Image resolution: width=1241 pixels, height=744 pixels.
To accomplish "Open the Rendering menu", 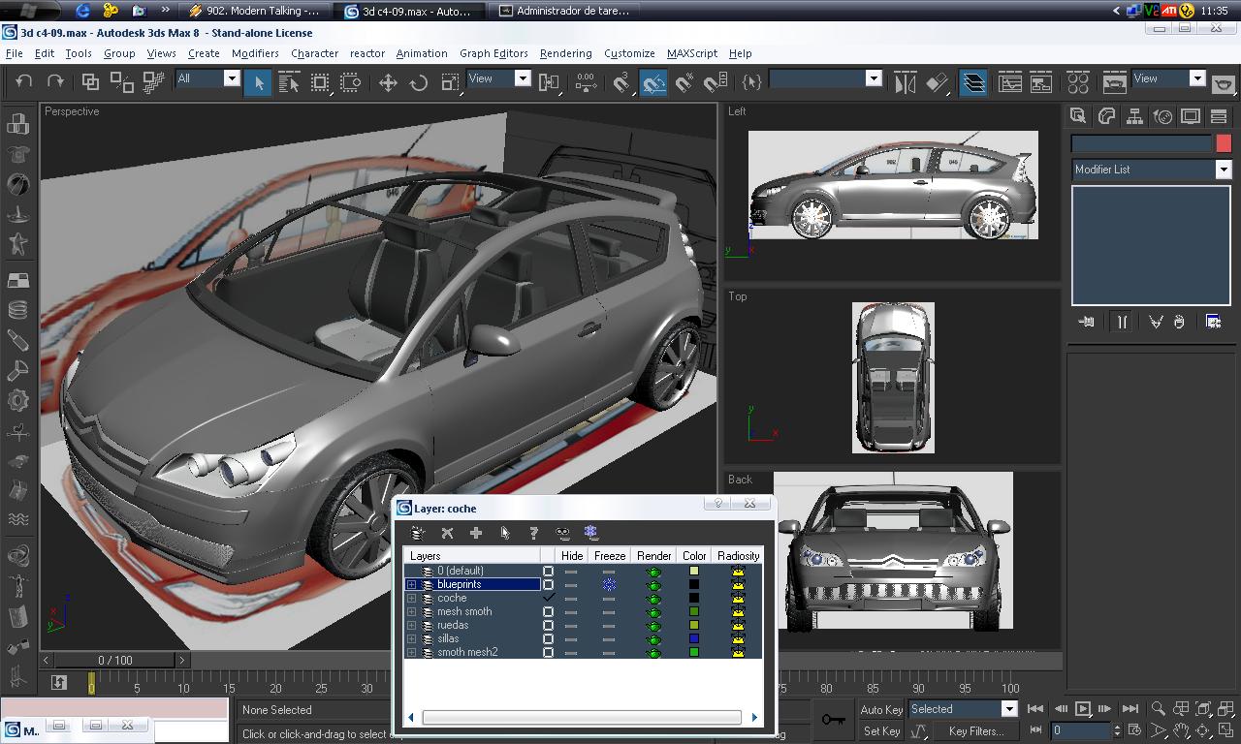I will point(565,53).
